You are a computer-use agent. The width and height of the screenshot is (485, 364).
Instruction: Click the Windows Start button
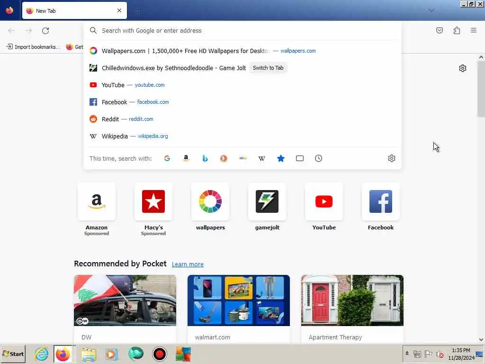click(x=13, y=354)
